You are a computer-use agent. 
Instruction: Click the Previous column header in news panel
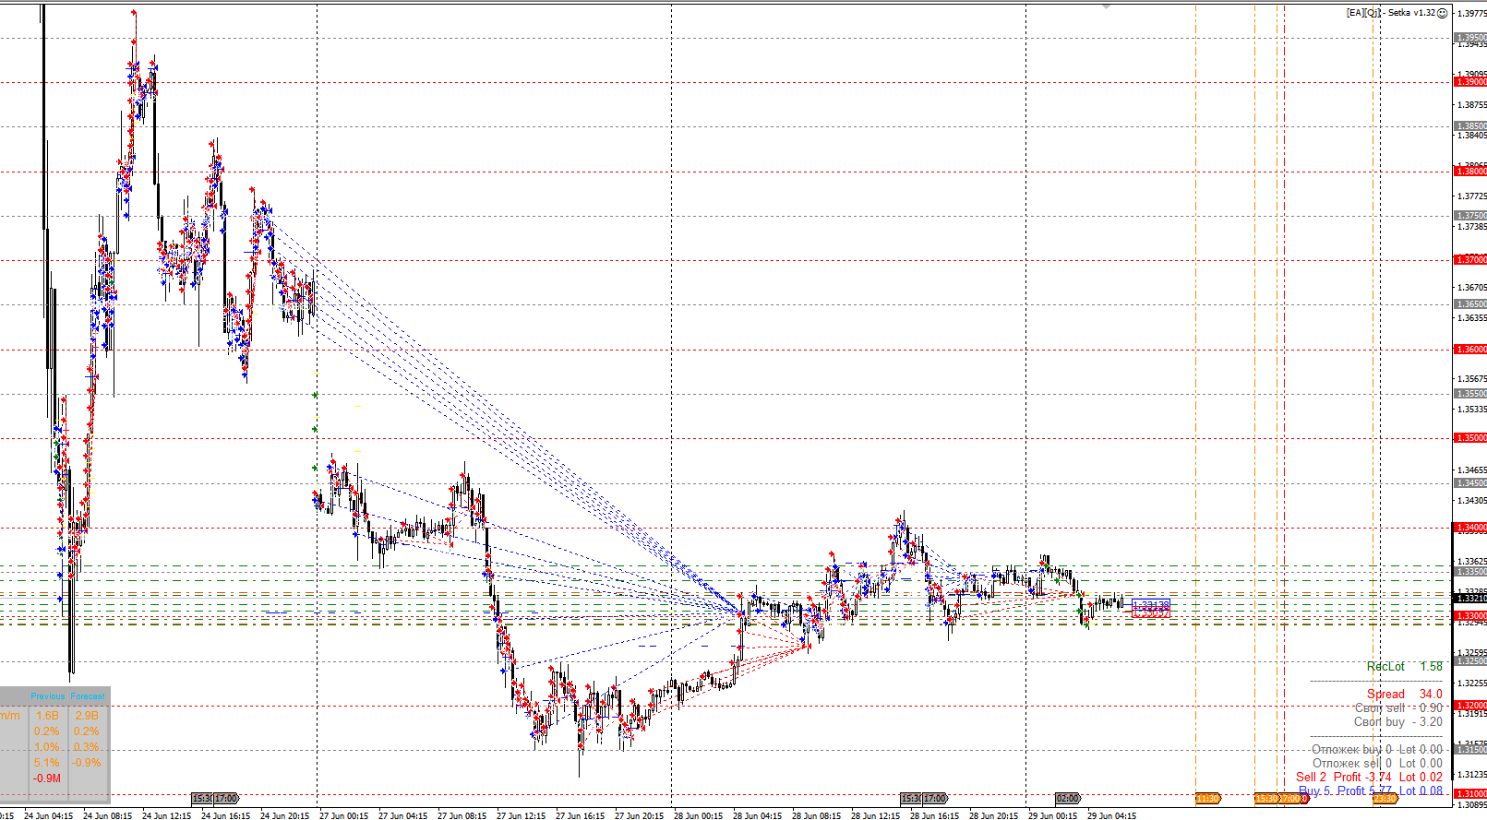(x=48, y=696)
